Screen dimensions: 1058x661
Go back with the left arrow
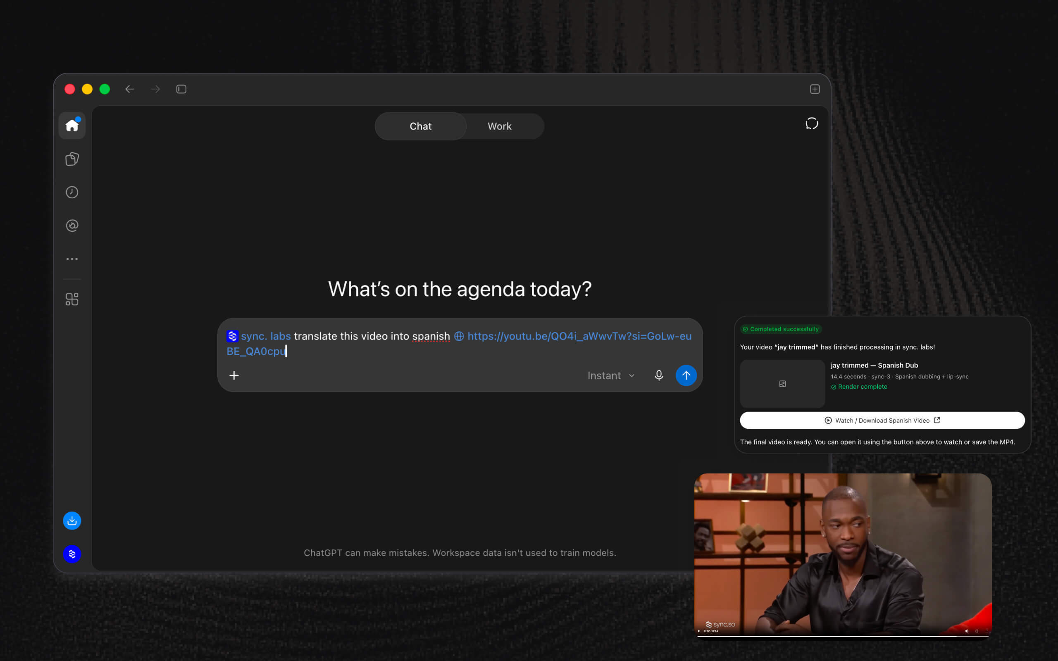tap(129, 89)
